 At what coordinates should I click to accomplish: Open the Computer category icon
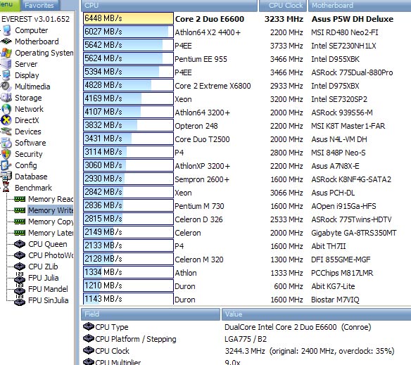6,30
